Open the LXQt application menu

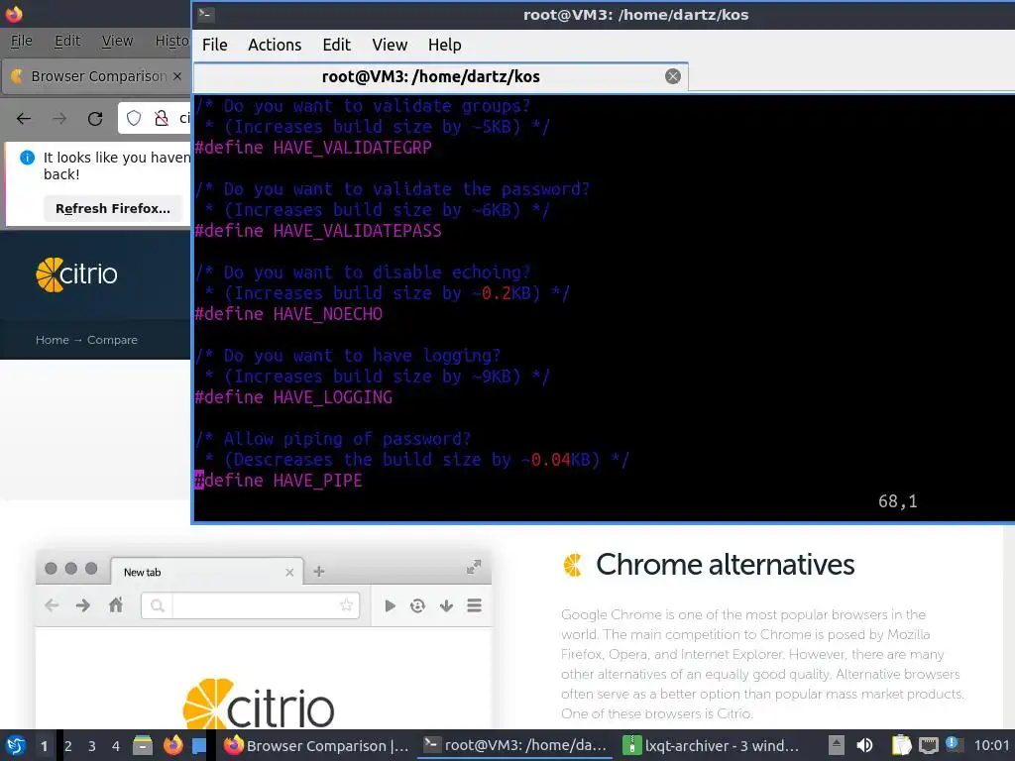tap(16, 745)
